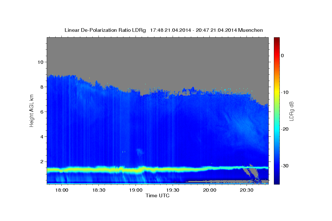Click the "Height AGL km" y-axis label
332x221 pixels.
pyautogui.click(x=32, y=111)
